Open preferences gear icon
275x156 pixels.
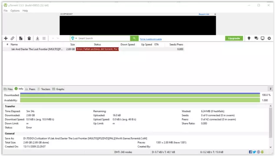point(269,38)
